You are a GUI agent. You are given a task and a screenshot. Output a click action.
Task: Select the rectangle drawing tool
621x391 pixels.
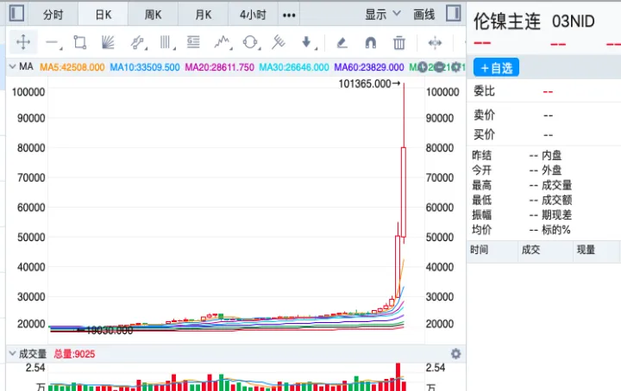coord(79,42)
